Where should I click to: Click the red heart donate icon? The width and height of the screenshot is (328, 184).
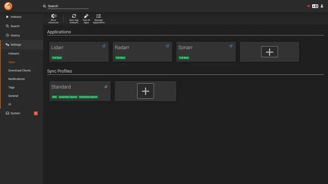[x=308, y=6]
